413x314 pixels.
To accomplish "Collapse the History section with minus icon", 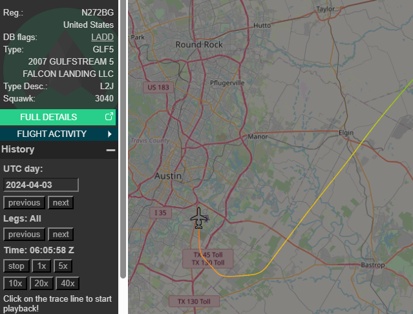I will [x=111, y=150].
